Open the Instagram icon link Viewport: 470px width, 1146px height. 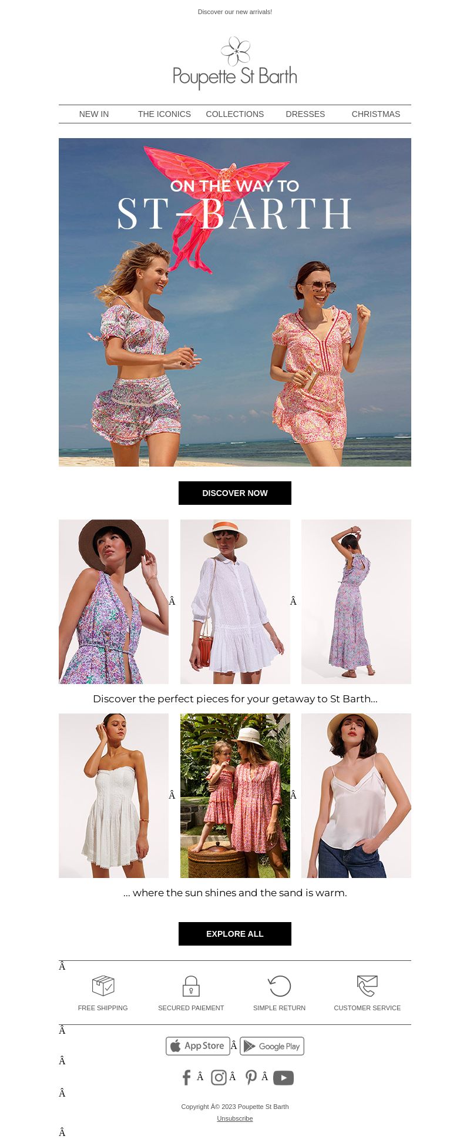pyautogui.click(x=219, y=1077)
